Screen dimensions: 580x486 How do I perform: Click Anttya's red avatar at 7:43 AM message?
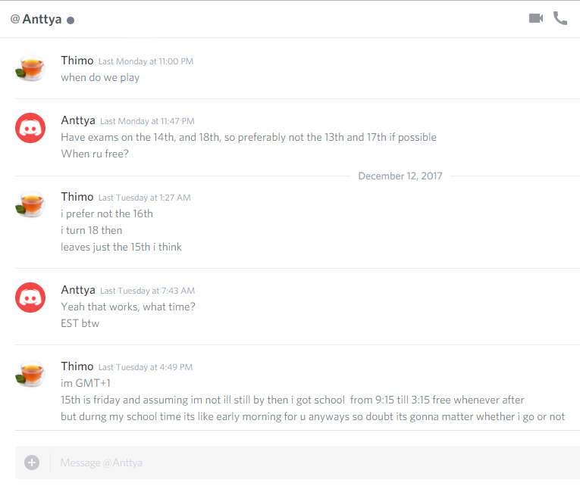pyautogui.click(x=30, y=298)
